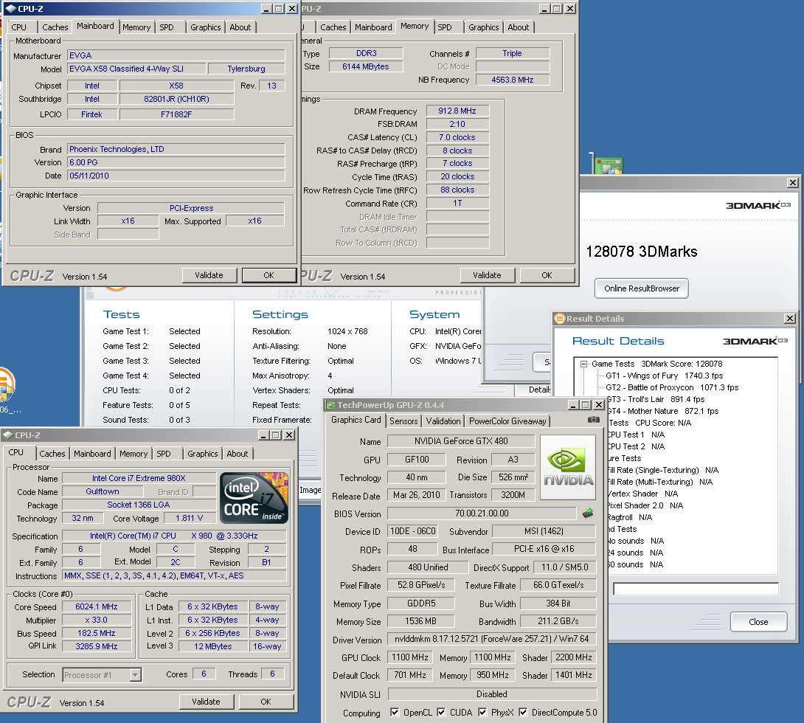Screen dimensions: 804x723
Task: Switch to the Caches tab in Mainboard CPU-Z window
Action: 55,27
